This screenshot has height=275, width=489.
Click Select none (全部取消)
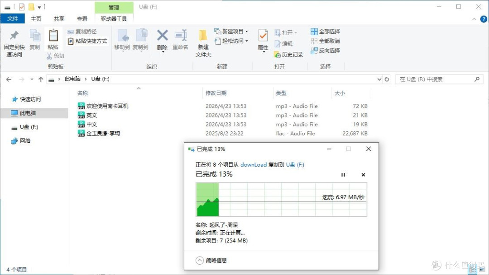[x=325, y=41]
